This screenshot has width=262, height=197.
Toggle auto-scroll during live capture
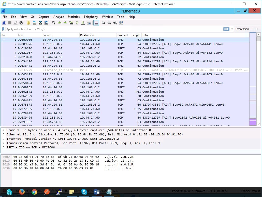89,23
